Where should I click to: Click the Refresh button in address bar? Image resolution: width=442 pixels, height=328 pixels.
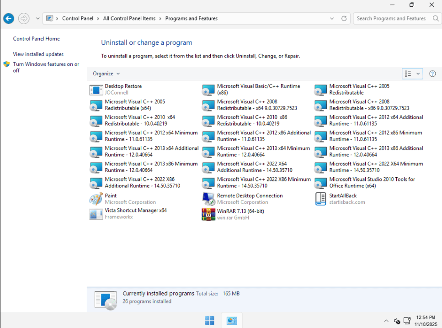[344, 19]
